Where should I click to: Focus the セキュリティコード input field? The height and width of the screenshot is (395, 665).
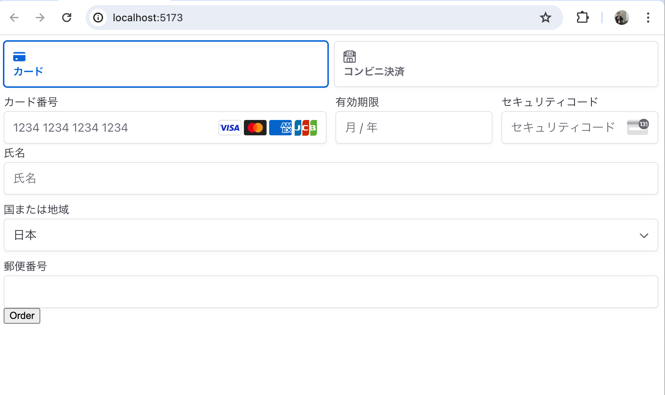[x=580, y=128]
